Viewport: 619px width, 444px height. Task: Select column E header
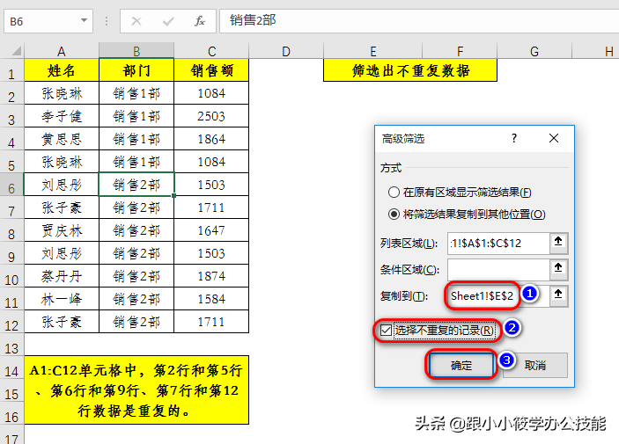[372, 51]
